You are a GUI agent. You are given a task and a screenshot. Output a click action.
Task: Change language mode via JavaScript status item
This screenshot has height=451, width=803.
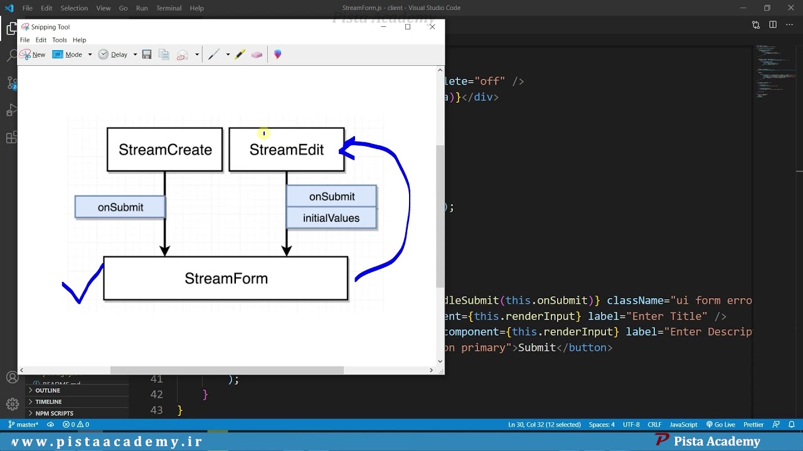683,425
